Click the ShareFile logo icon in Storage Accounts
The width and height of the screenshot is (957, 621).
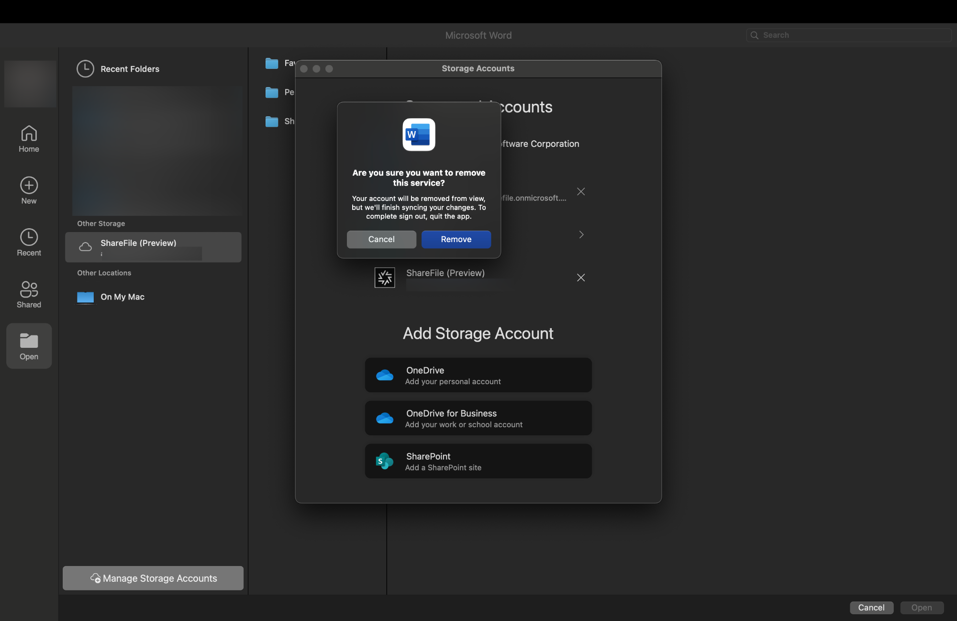tap(385, 277)
